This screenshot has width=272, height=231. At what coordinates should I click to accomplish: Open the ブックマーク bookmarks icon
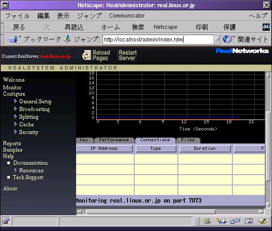[x=14, y=39]
